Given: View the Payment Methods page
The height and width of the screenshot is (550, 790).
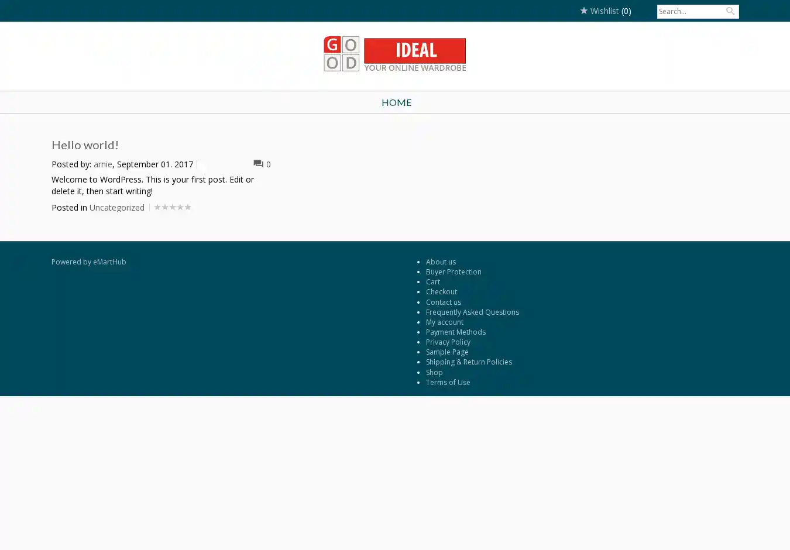Looking at the screenshot, I should (x=455, y=332).
